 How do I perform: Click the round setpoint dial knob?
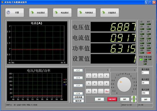pos(124,85)
